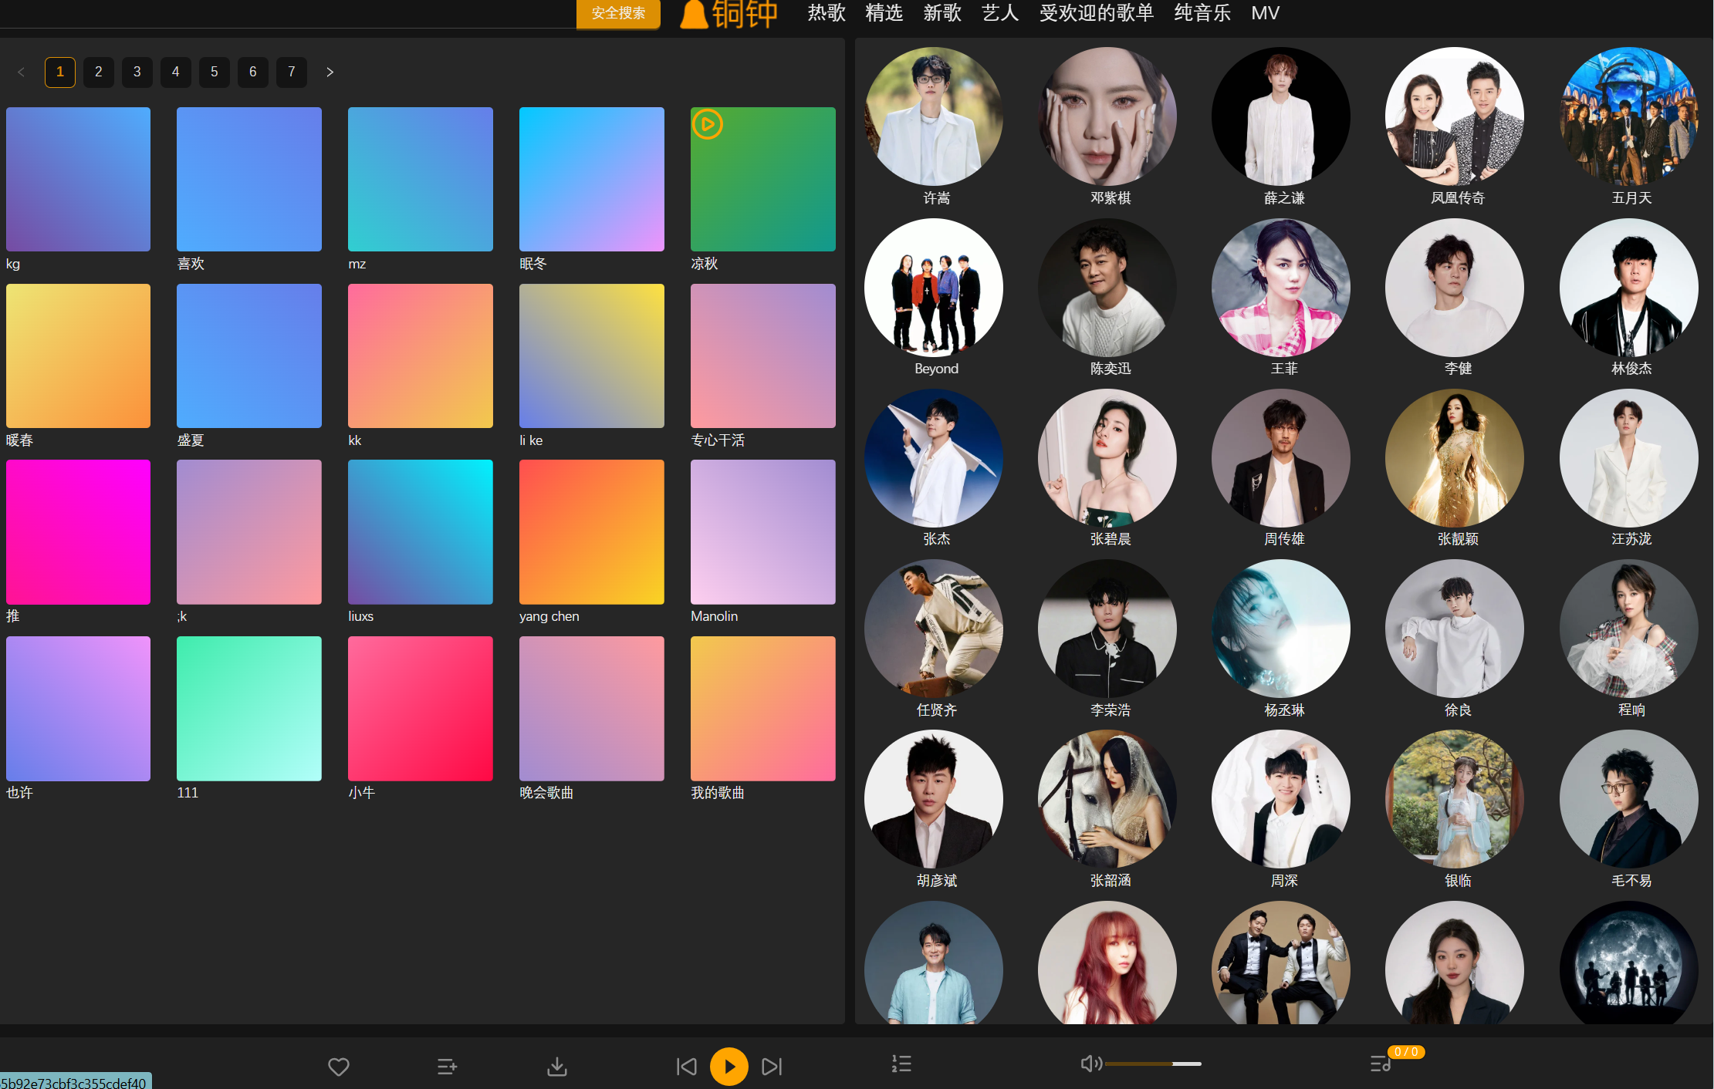Click the add-to-playlist icon
This screenshot has width=1714, height=1089.
click(x=447, y=1067)
